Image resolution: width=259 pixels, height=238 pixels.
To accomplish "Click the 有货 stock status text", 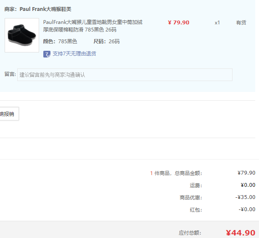I will click(241, 23).
